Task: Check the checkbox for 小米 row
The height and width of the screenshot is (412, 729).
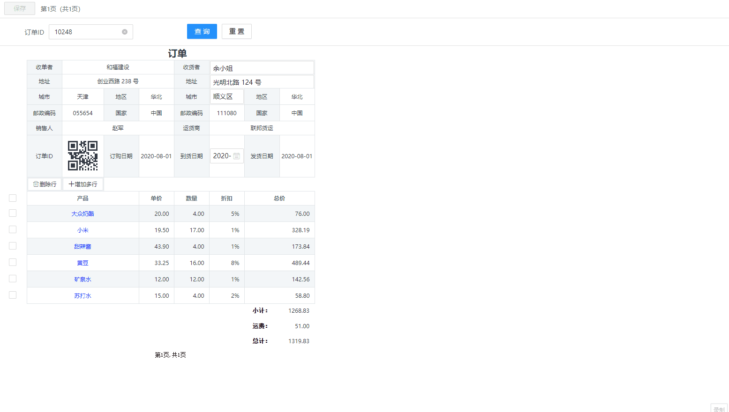Action: click(13, 229)
